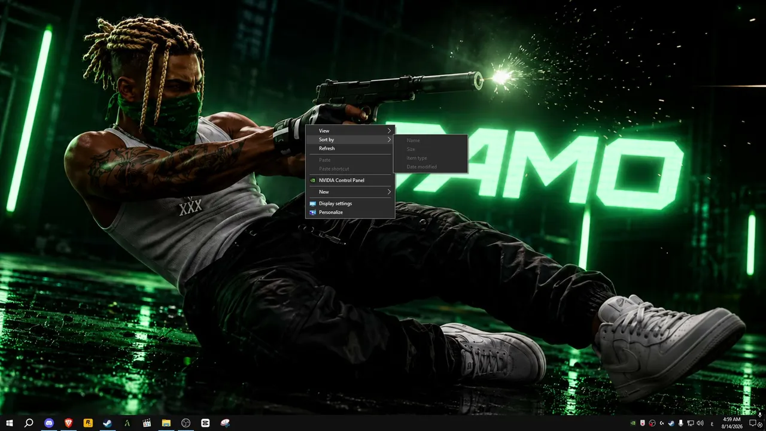
Task: Click the microphone tray icon
Action: 681,423
